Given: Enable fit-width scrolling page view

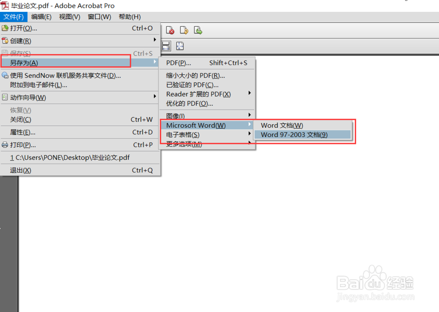Looking at the screenshot, I should 166,46.
